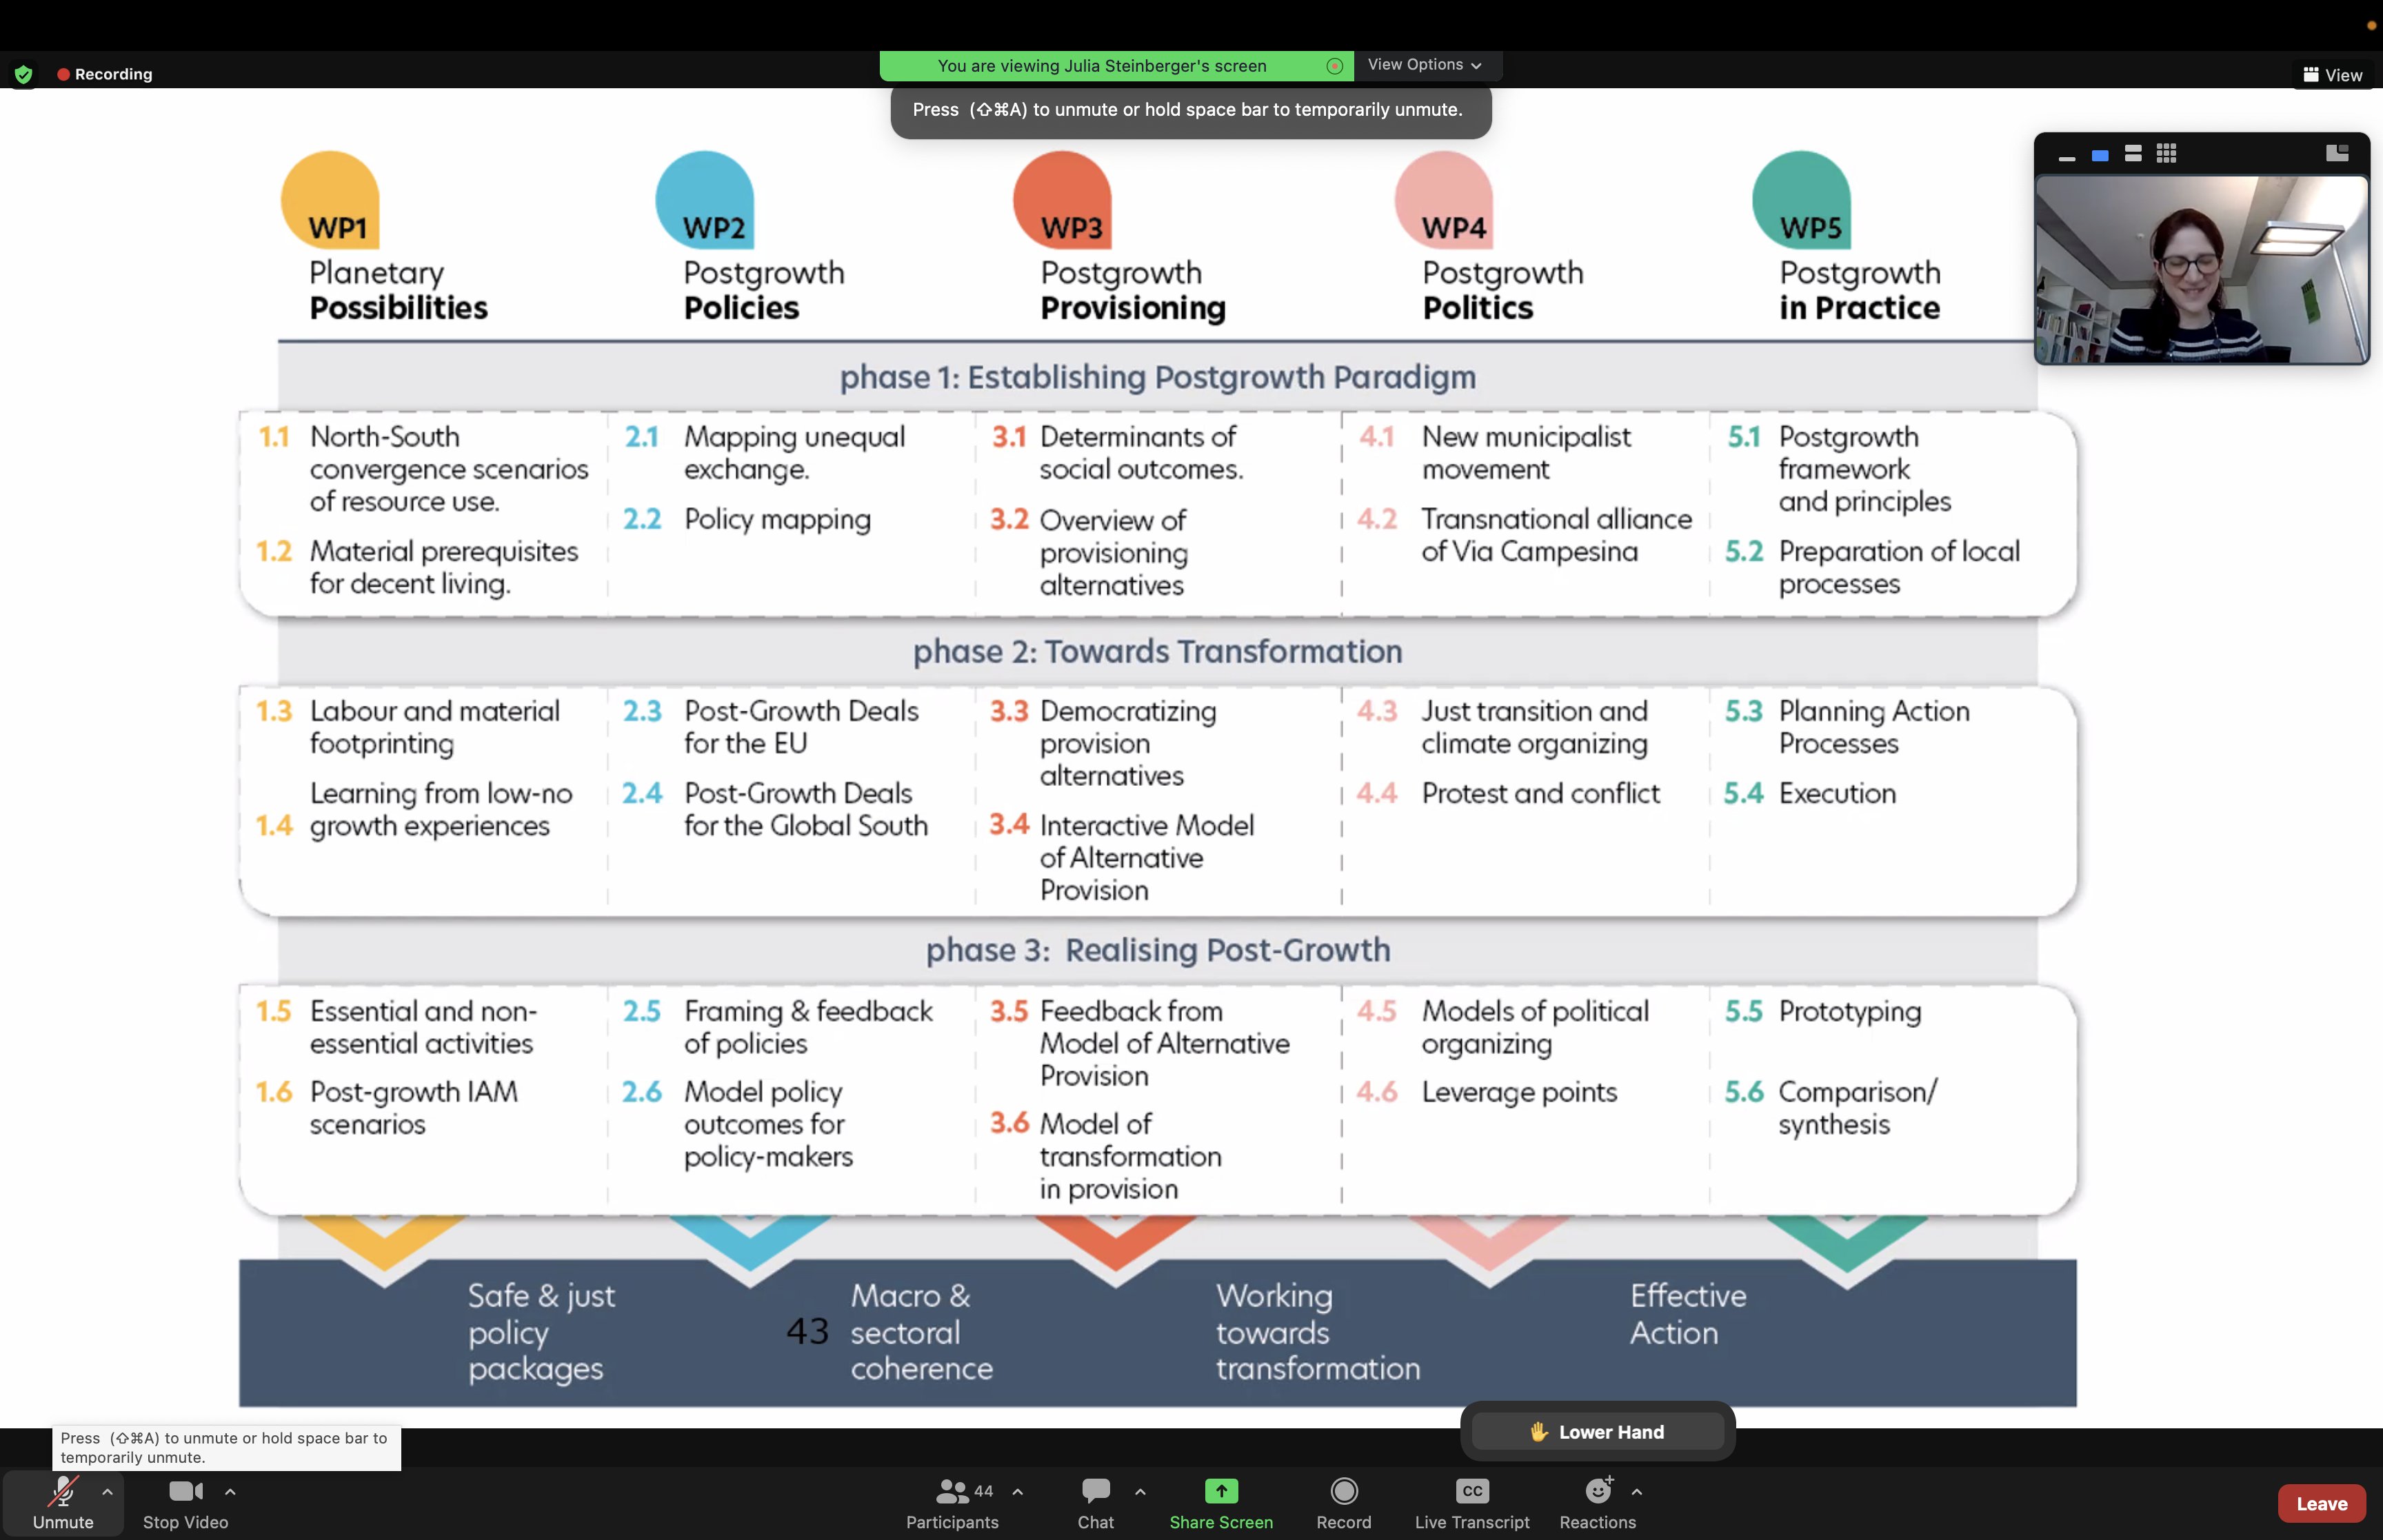
Task: Click the Recording indicator label
Action: tap(105, 74)
